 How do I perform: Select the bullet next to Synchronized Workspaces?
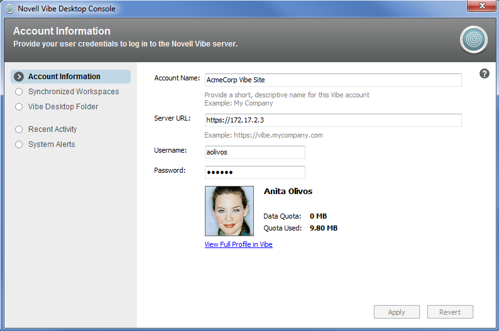point(19,92)
